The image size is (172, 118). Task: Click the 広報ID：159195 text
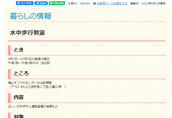tap(79, 3)
